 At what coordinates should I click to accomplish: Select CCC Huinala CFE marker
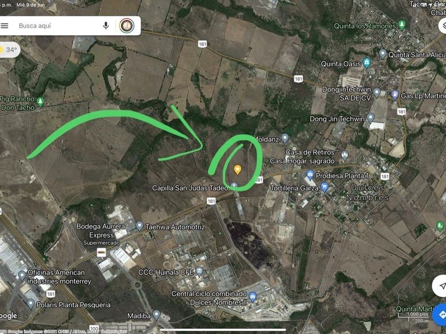click(200, 271)
